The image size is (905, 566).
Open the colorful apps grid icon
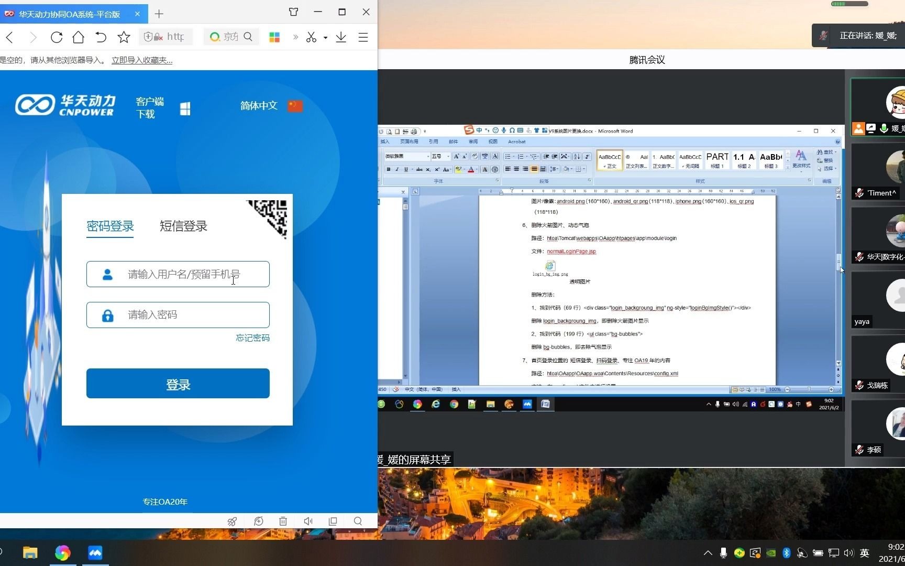click(274, 37)
